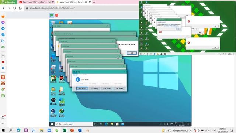Close the YouTube tab
Screen dimensions: 236x133
pos(53,2)
